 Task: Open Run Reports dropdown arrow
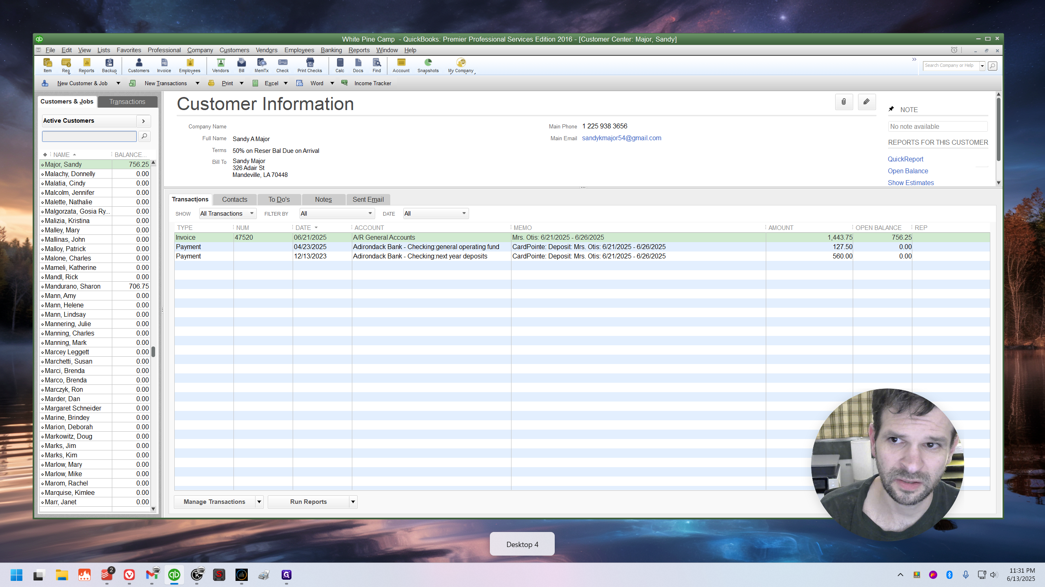coord(353,502)
